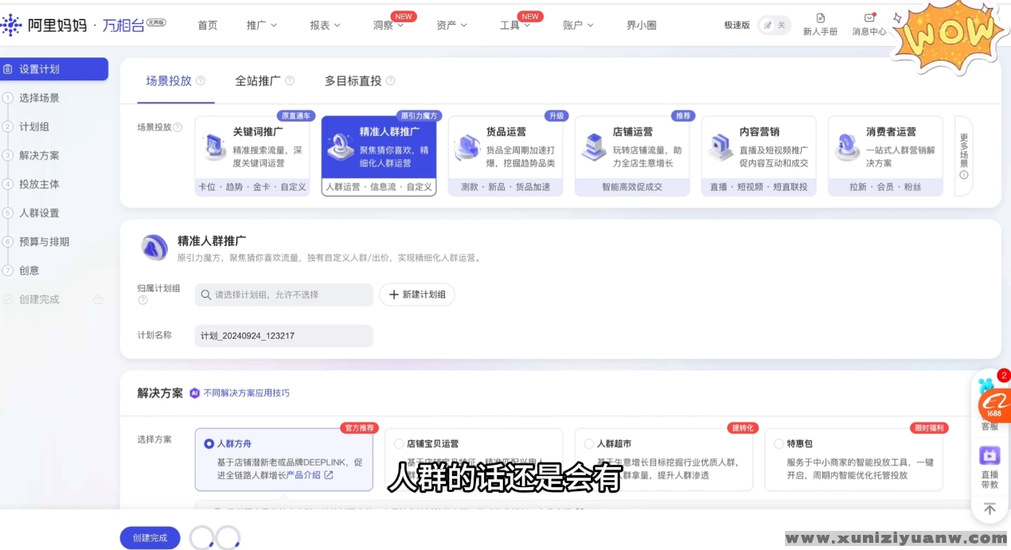
Task: Choose the 特惠包 solution option
Action: [779, 443]
